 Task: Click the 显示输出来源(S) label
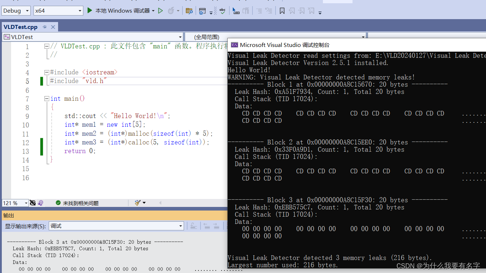pos(25,226)
